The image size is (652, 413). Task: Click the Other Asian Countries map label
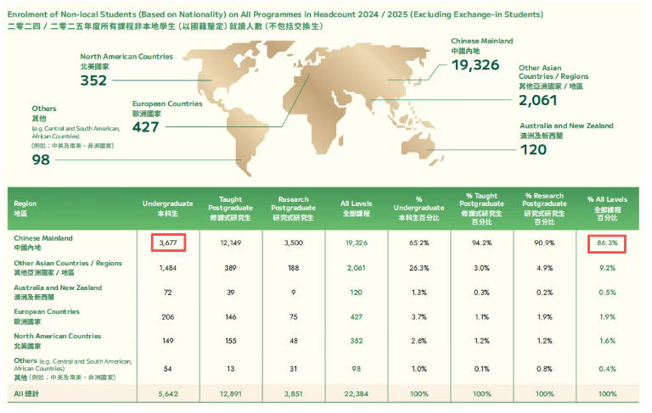coord(552,77)
